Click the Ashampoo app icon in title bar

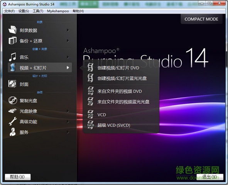point(5,4)
